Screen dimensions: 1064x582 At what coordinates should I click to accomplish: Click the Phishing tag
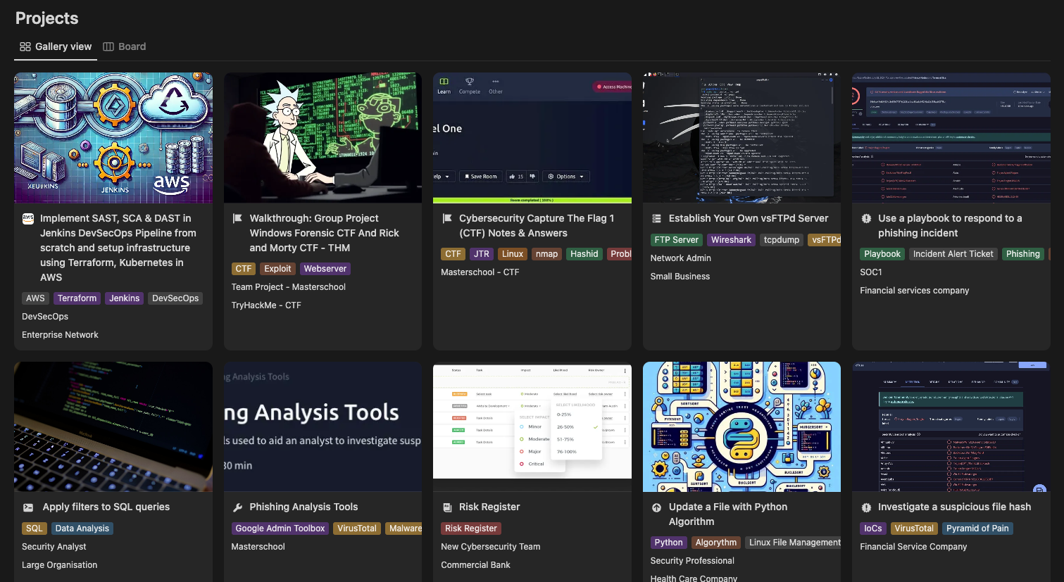[1023, 254]
